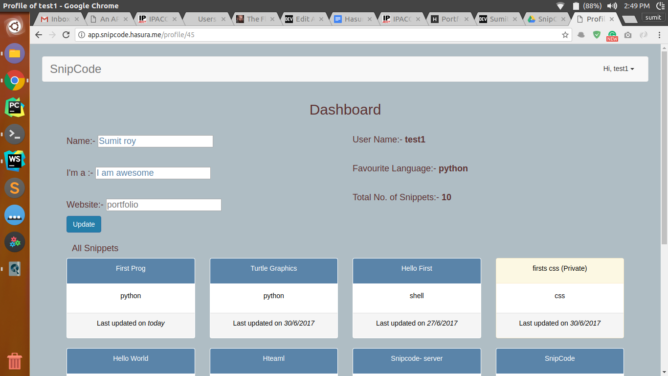Reload the page with the refresh icon
The height and width of the screenshot is (376, 668).
[66, 35]
